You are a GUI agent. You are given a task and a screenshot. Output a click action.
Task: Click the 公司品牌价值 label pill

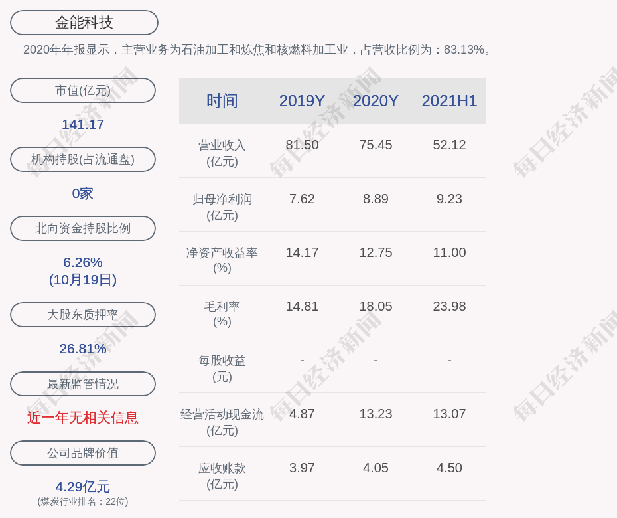point(83,453)
